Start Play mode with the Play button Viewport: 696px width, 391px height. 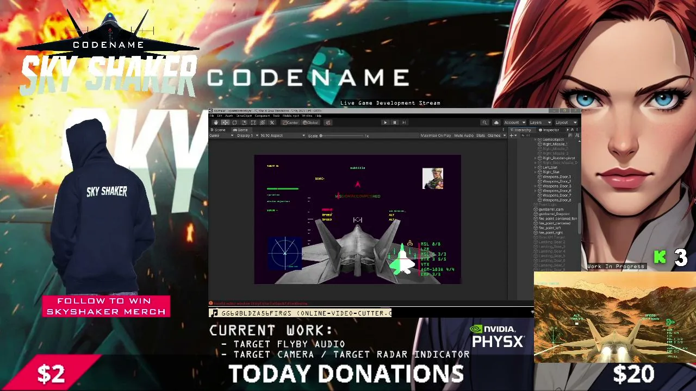(386, 122)
